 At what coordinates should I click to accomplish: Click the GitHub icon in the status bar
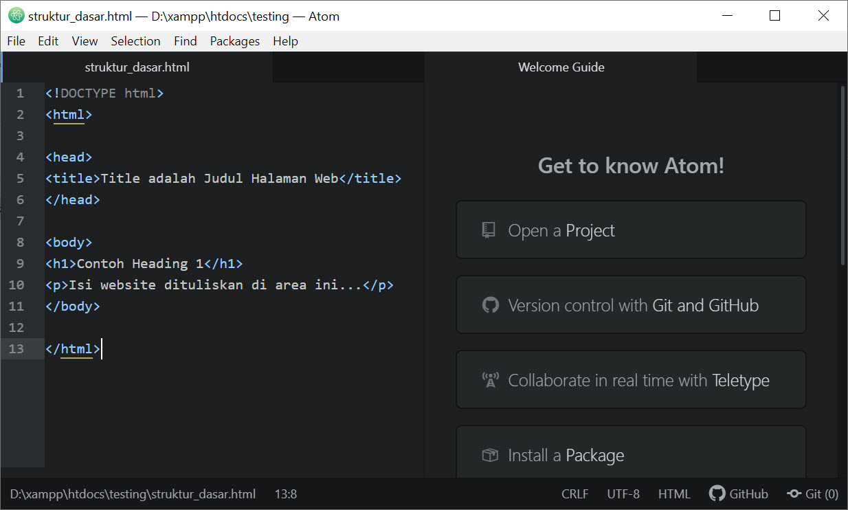tap(717, 494)
